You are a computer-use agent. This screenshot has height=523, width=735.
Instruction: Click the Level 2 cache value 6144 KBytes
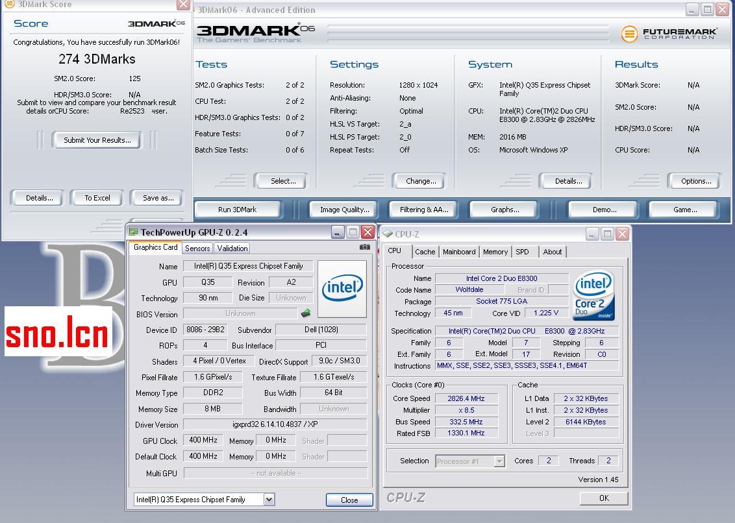pyautogui.click(x=586, y=422)
